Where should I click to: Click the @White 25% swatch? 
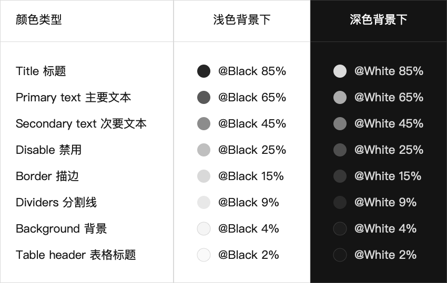click(340, 150)
